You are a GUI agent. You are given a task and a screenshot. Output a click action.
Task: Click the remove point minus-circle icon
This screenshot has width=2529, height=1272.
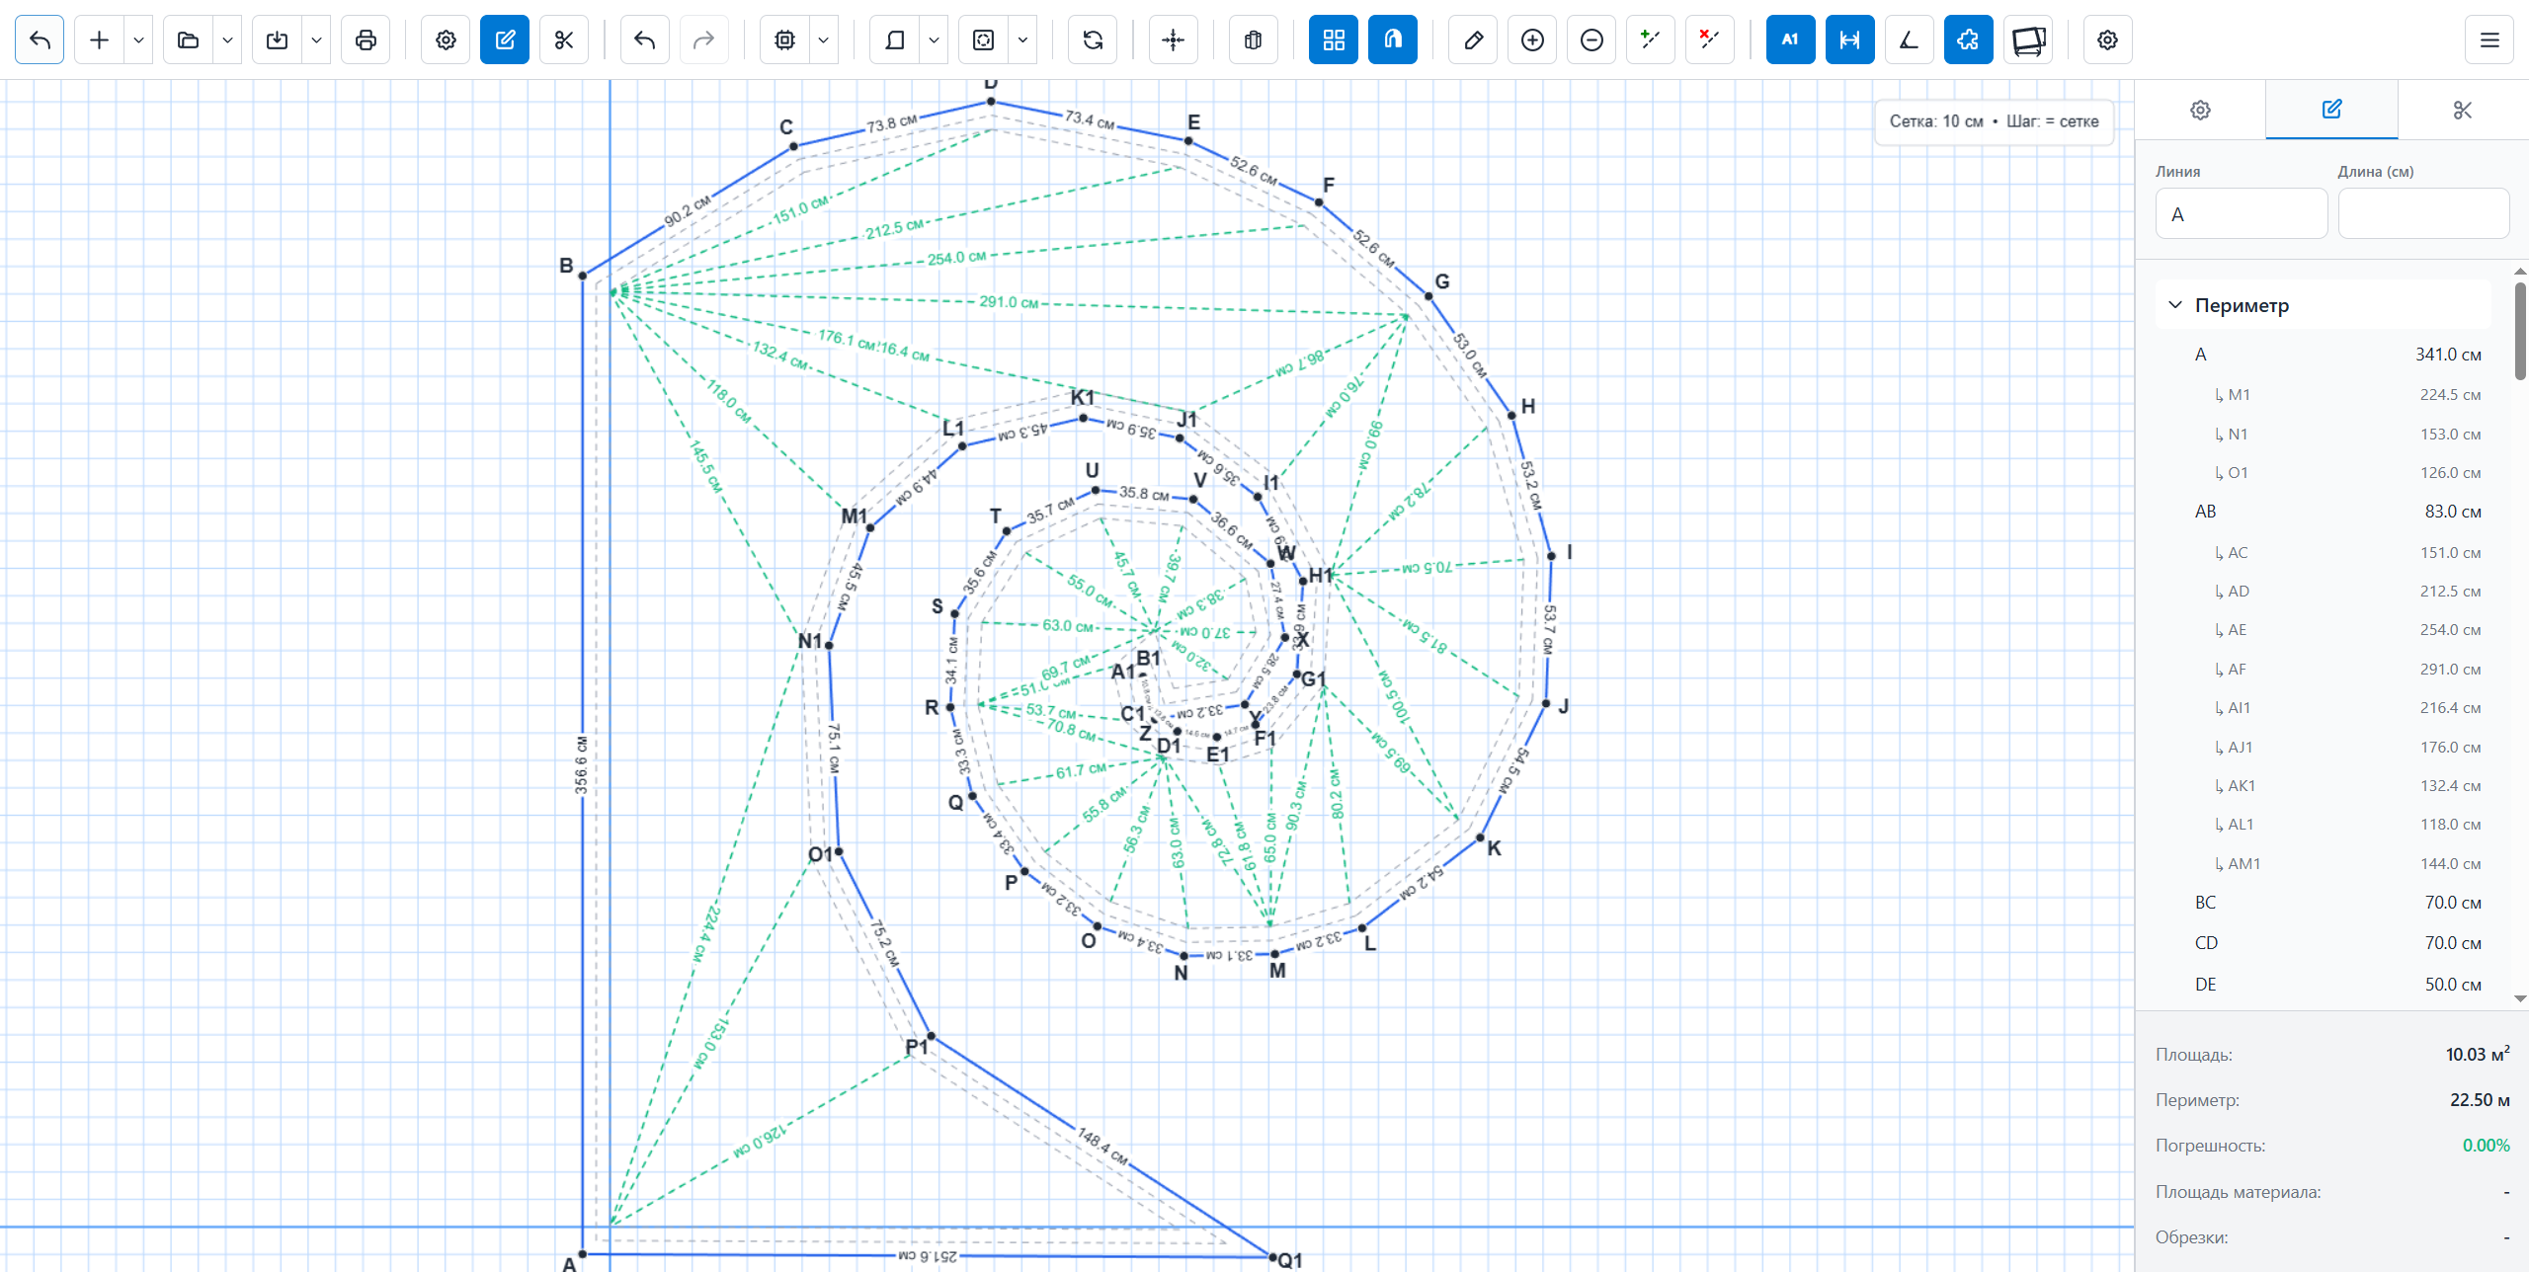click(1591, 40)
